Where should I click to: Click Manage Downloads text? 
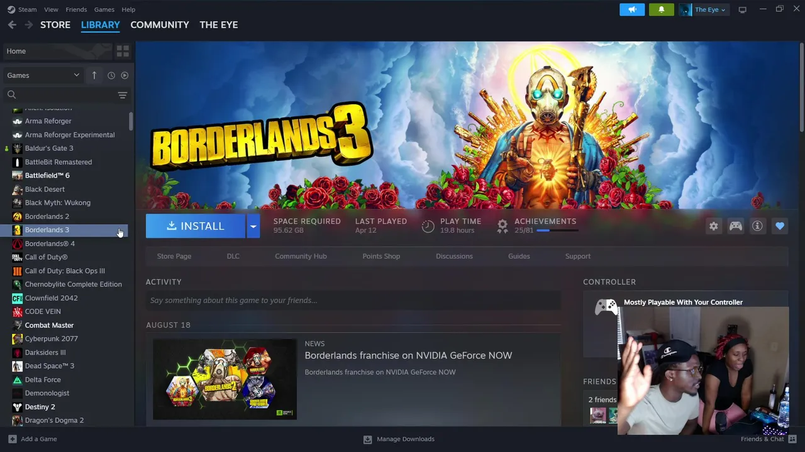pyautogui.click(x=406, y=439)
